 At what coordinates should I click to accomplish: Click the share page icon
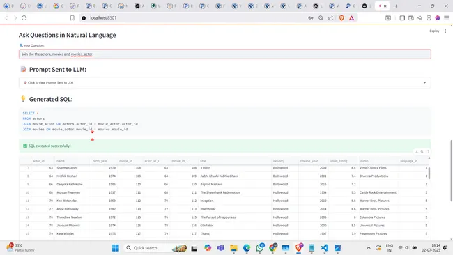(x=331, y=18)
